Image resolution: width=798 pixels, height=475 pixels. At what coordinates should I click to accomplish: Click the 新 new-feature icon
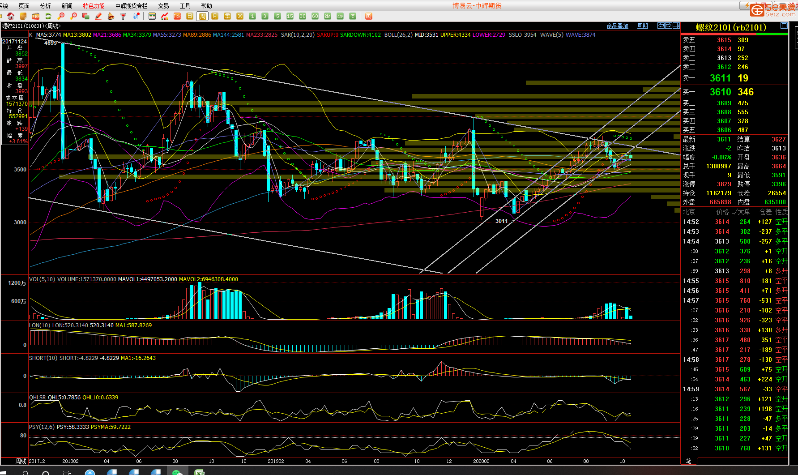click(x=136, y=16)
